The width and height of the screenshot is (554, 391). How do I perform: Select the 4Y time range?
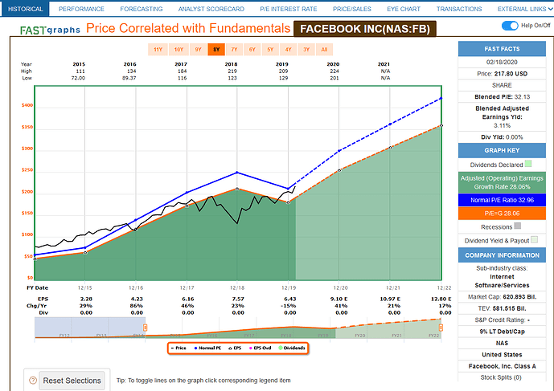289,50
